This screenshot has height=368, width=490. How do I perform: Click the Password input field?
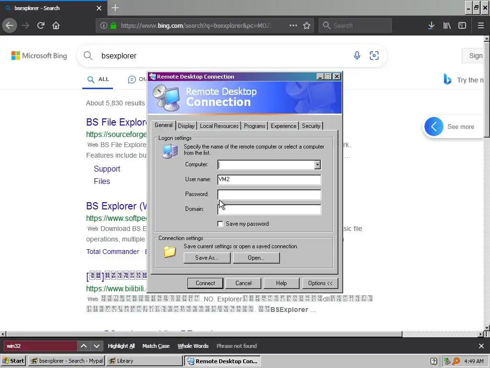(269, 195)
